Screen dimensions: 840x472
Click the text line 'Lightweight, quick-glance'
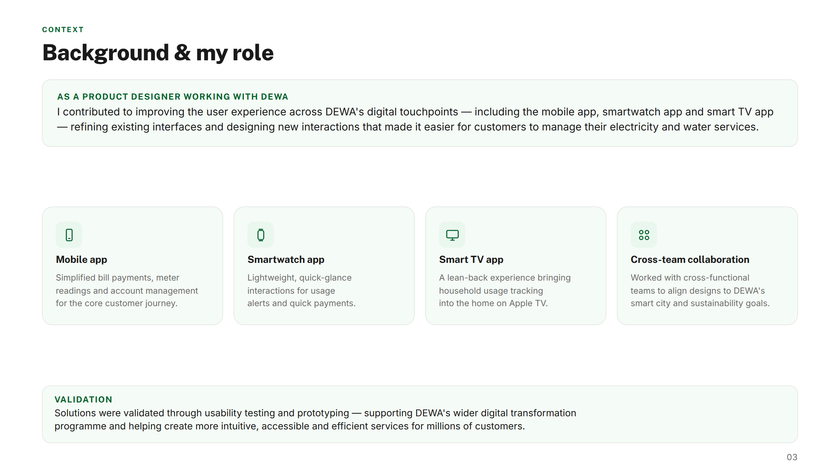300,278
